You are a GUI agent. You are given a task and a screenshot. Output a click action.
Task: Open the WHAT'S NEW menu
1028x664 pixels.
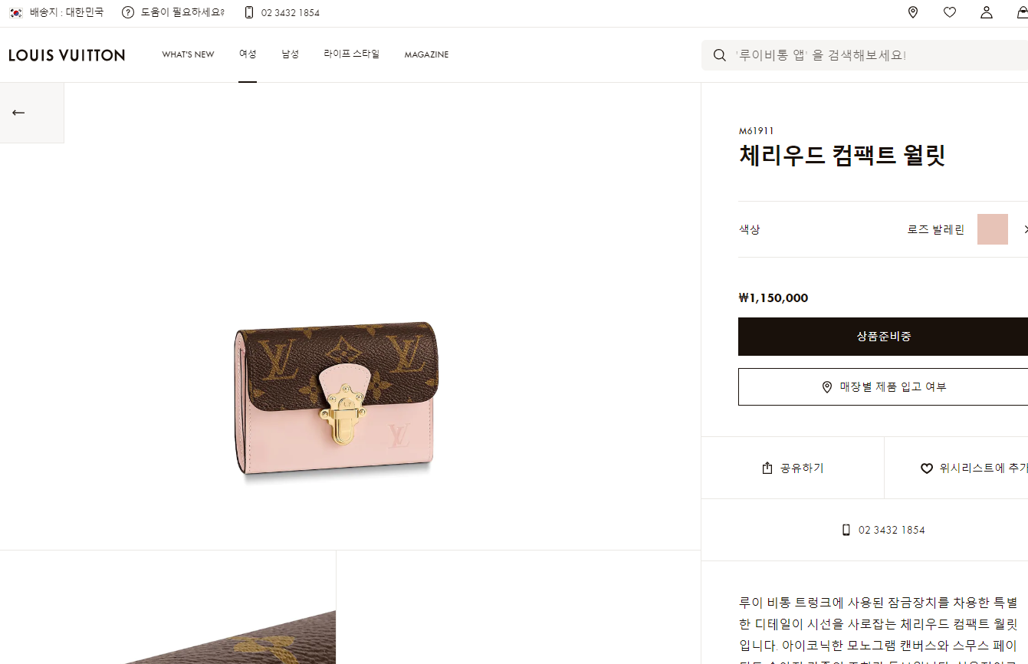[188, 54]
